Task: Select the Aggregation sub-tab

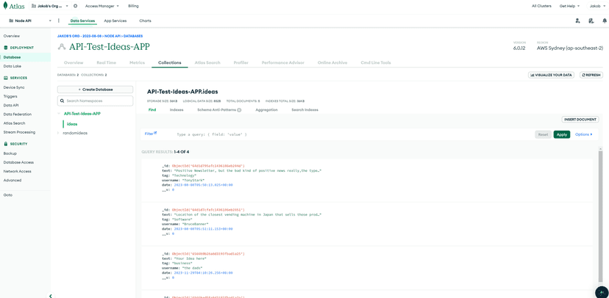Action: pos(266,110)
